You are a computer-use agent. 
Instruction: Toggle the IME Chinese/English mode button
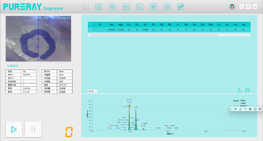coord(235,109)
